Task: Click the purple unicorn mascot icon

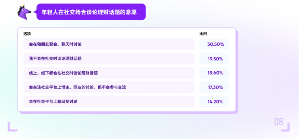Action: (x=24, y=12)
